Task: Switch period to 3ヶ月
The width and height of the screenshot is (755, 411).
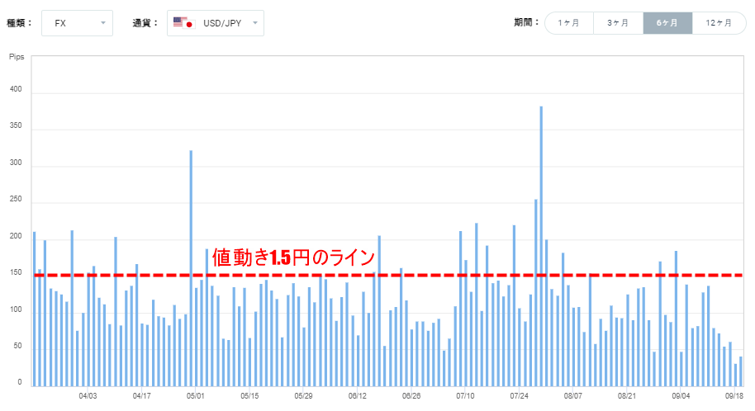Action: [x=618, y=23]
